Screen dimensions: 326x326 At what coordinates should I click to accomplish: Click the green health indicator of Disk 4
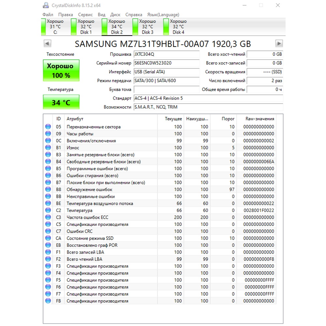(166, 27)
